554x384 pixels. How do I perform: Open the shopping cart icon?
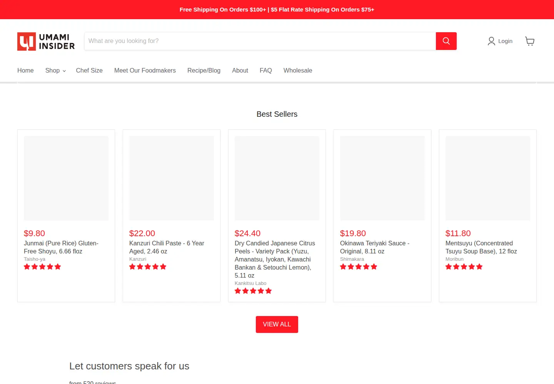[x=530, y=41]
